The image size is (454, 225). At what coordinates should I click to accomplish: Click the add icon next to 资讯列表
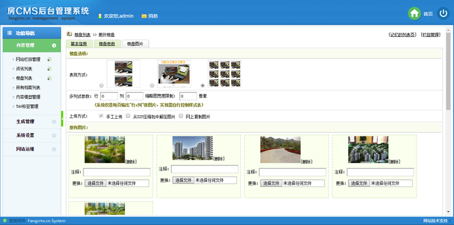tap(50, 69)
